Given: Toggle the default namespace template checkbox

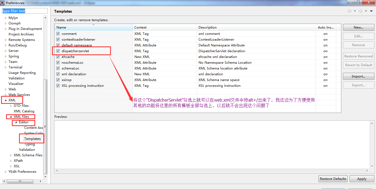Looking at the screenshot, I should pyautogui.click(x=58, y=45).
